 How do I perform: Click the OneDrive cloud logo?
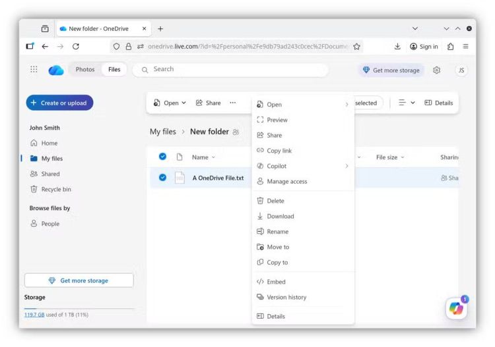point(56,70)
